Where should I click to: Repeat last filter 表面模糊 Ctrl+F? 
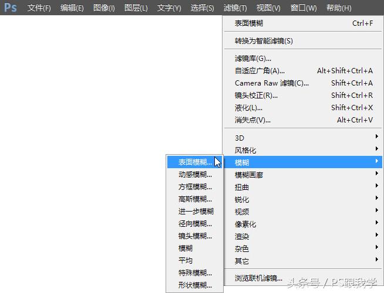coord(303,23)
